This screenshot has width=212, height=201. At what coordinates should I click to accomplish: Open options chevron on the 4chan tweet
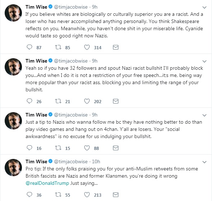(204, 115)
